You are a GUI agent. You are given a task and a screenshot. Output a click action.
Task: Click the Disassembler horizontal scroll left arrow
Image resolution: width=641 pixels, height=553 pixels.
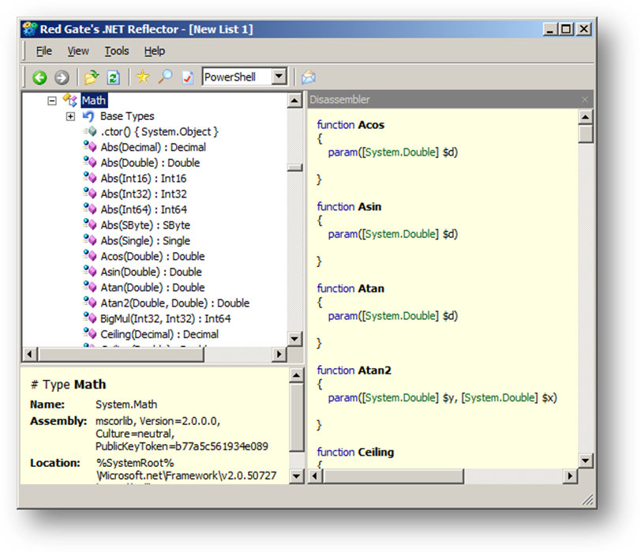[x=315, y=476]
